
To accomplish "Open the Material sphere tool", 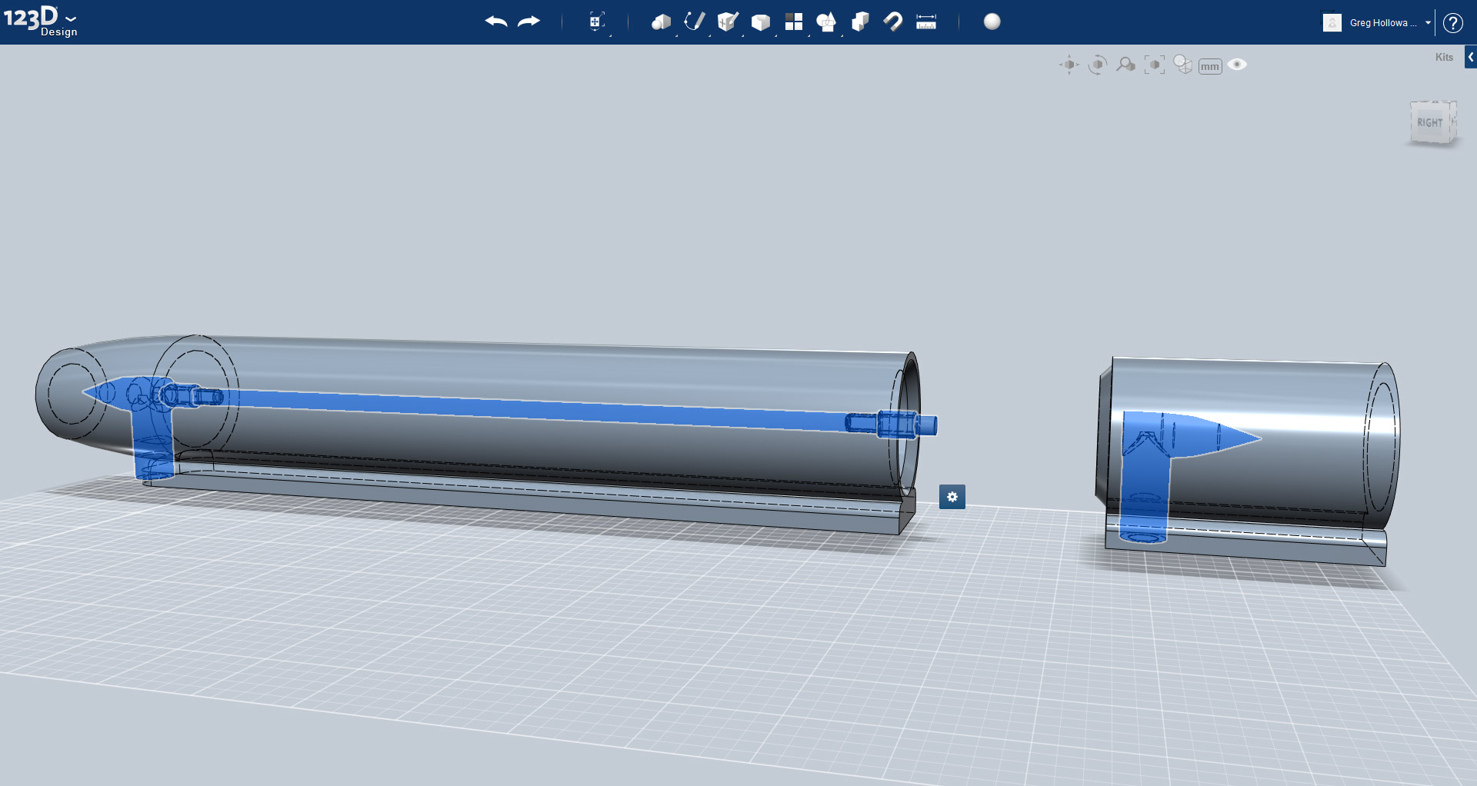I will (992, 22).
